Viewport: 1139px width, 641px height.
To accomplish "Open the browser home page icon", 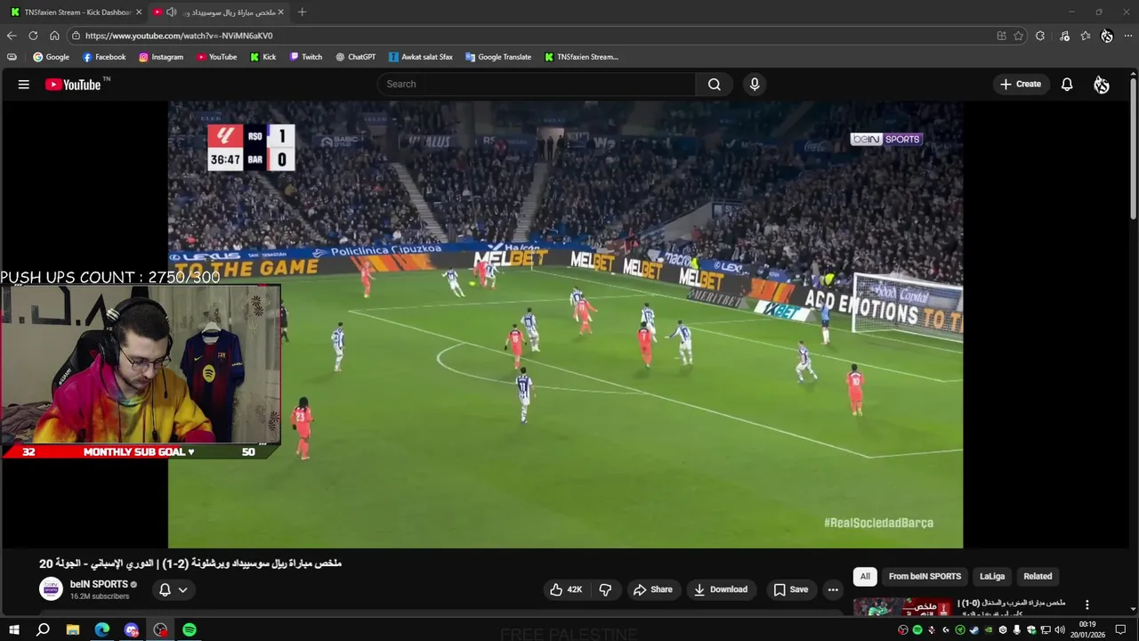I will [x=54, y=36].
